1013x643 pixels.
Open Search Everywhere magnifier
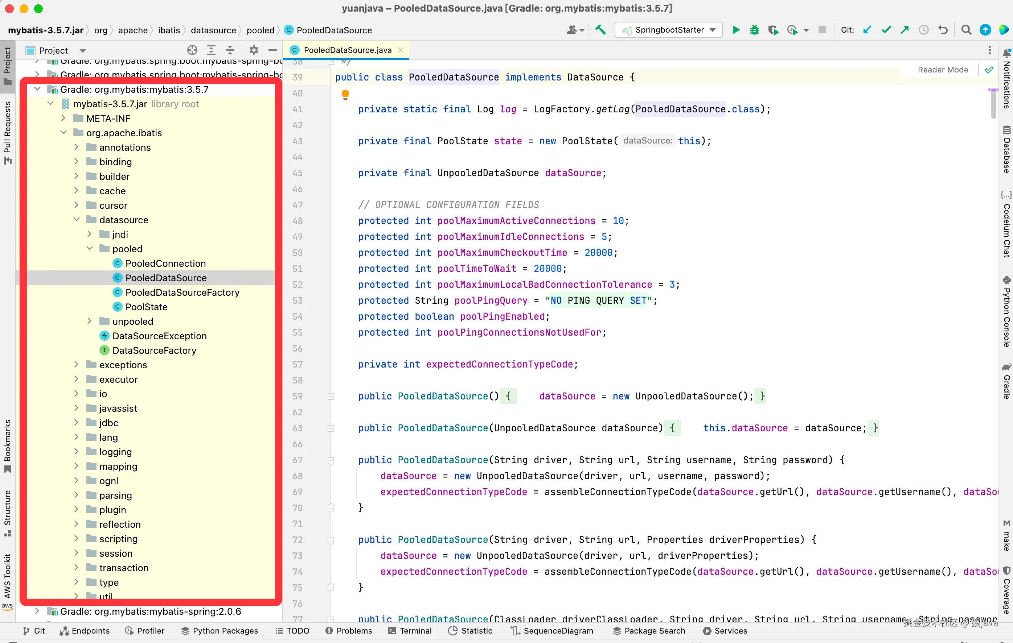966,30
